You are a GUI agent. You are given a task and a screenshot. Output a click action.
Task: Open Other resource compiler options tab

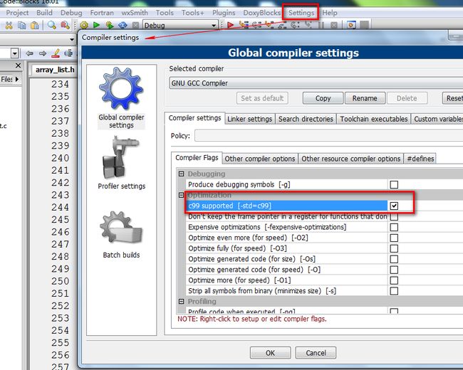(350, 159)
